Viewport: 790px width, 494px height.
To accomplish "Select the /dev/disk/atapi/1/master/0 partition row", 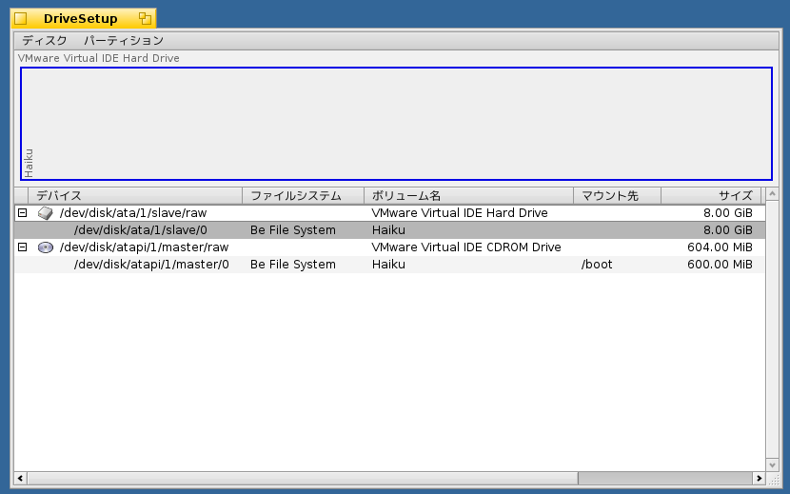I will tap(389, 265).
